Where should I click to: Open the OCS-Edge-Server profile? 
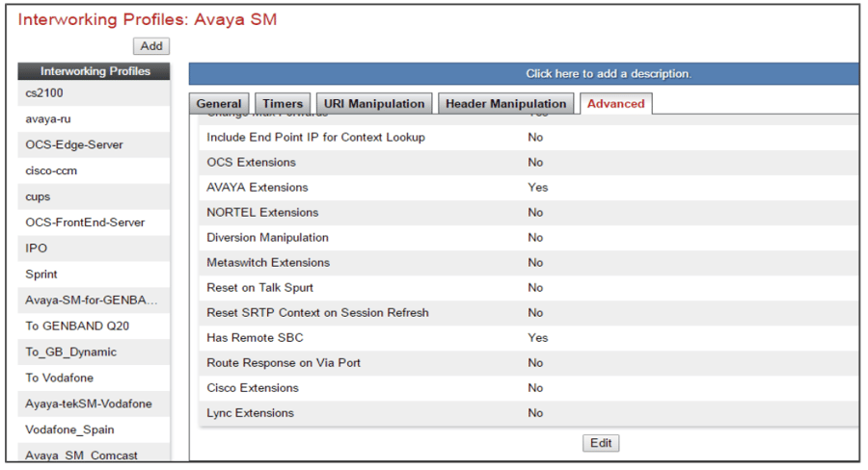pyautogui.click(x=94, y=144)
